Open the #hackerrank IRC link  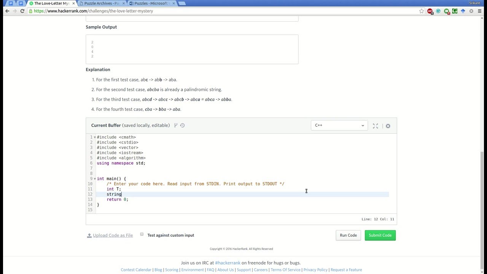pos(228,263)
